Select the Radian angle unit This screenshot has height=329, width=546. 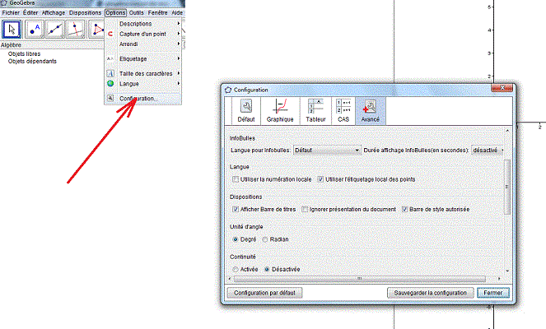tap(265, 239)
